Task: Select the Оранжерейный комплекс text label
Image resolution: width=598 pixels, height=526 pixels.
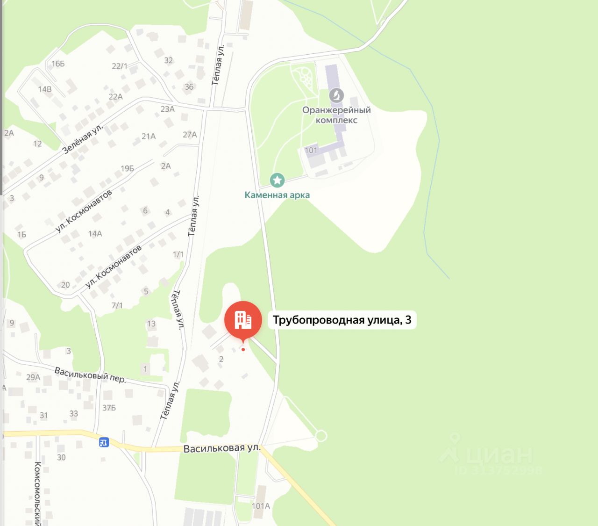Action: click(x=336, y=115)
